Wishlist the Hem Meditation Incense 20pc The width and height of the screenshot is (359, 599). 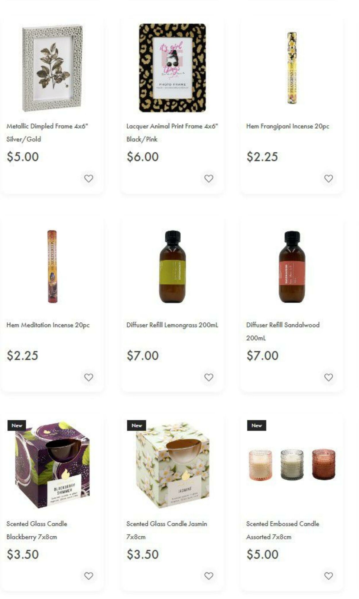[89, 377]
